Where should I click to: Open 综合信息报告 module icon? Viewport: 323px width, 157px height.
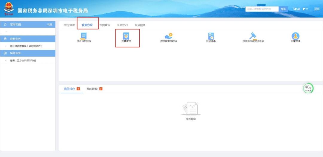(84, 36)
